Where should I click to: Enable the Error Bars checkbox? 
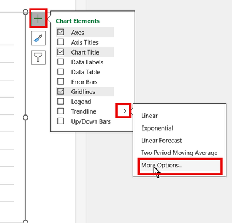coord(61,81)
